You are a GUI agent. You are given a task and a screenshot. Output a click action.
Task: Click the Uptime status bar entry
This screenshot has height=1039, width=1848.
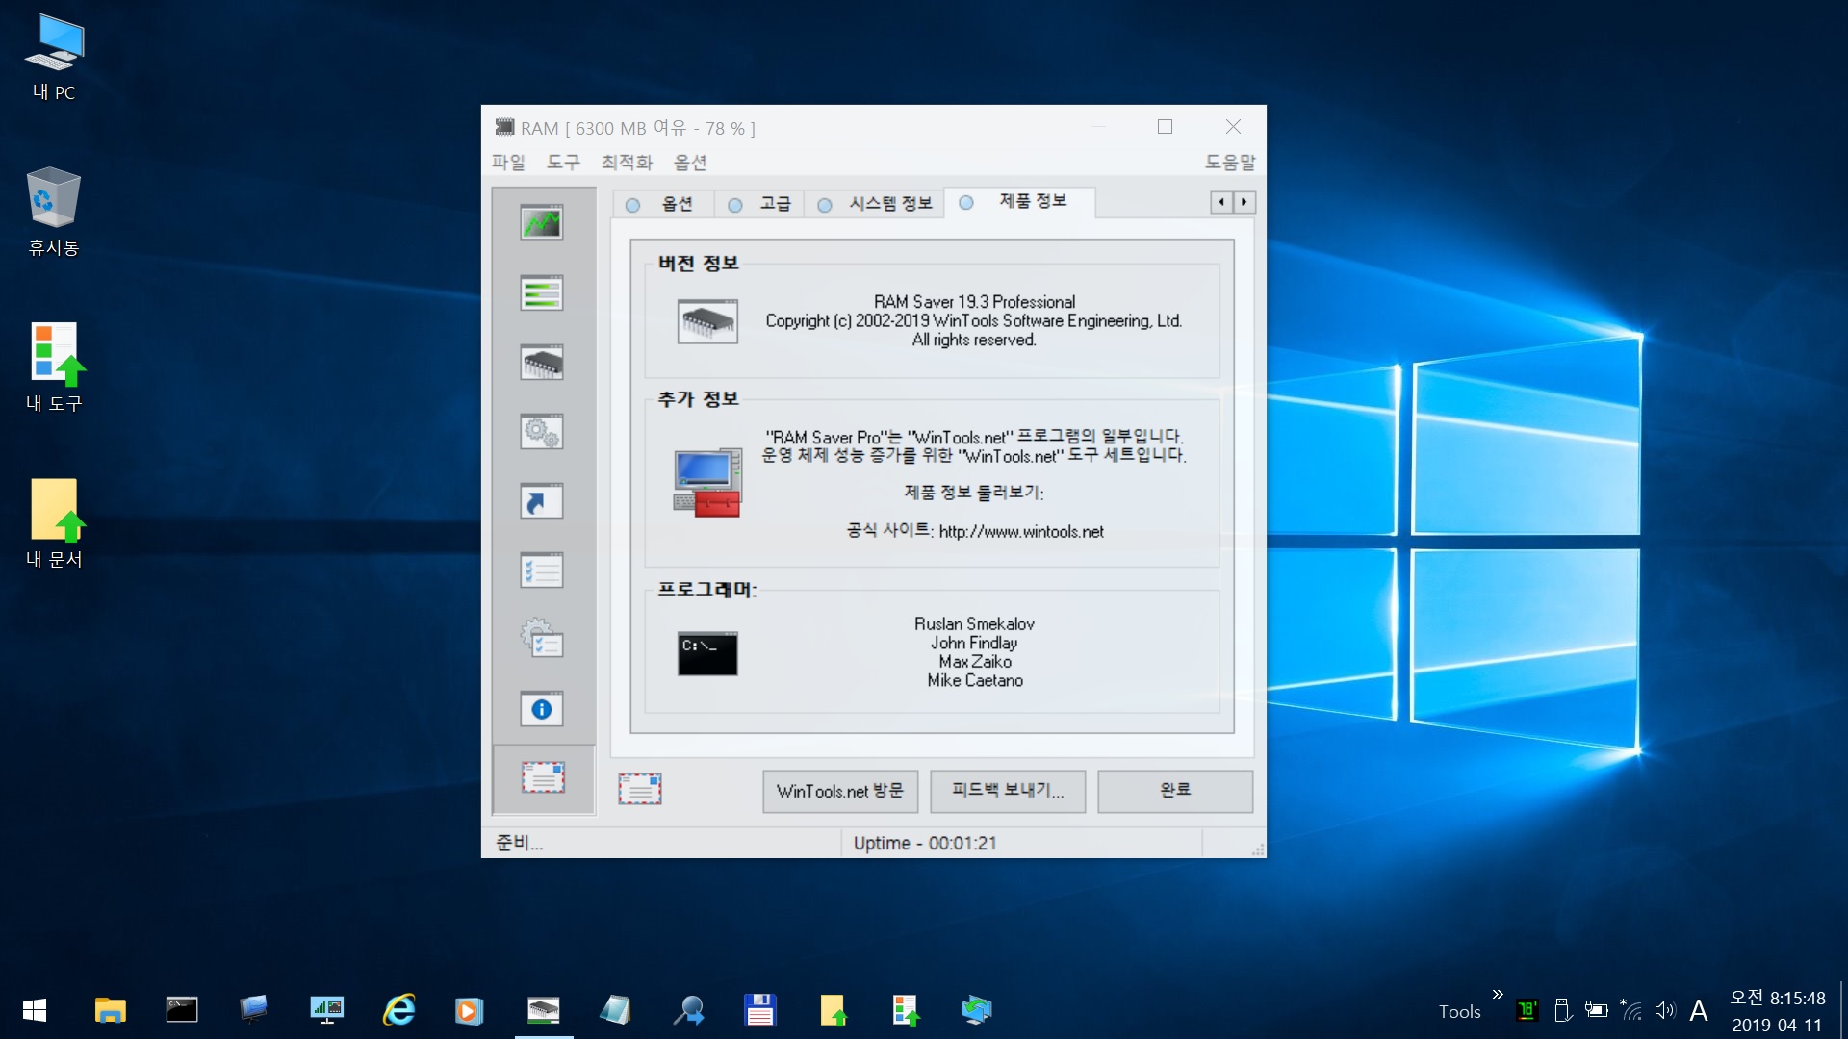coord(925,844)
